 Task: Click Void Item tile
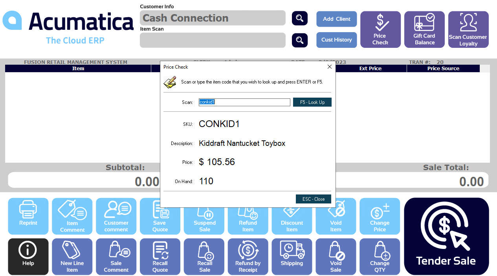pyautogui.click(x=336, y=222)
